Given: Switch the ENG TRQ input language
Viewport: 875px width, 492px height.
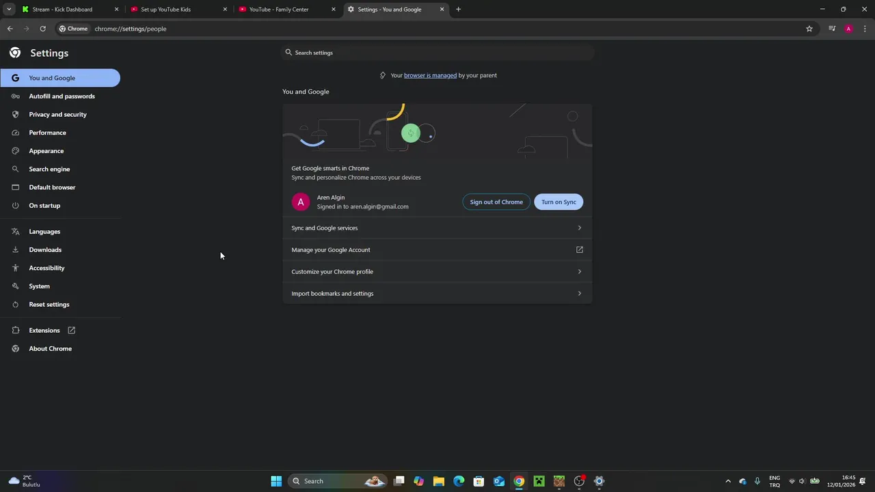Looking at the screenshot, I should pyautogui.click(x=775, y=481).
